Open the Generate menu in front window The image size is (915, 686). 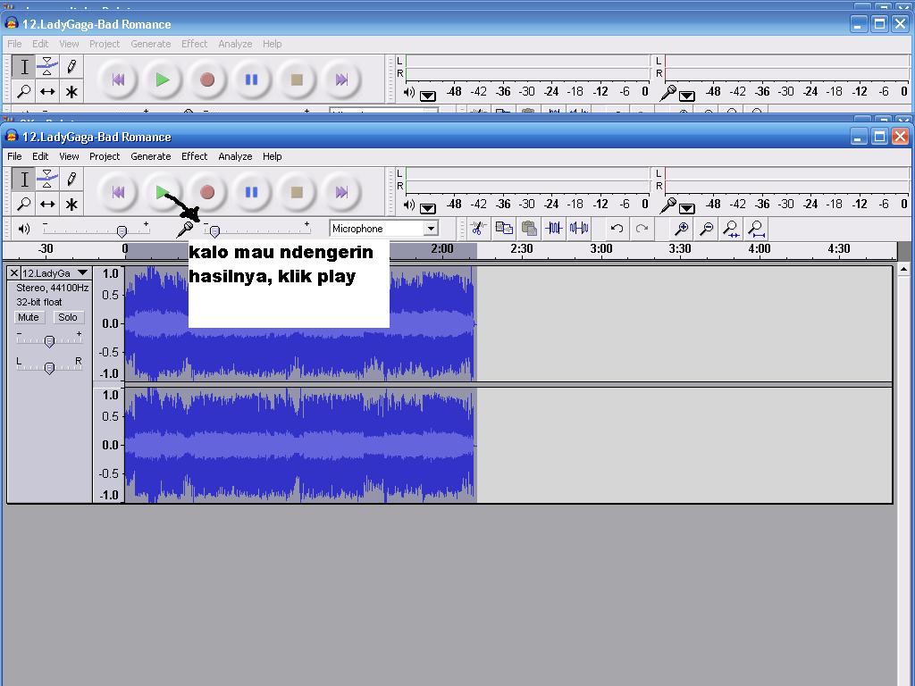pyautogui.click(x=150, y=156)
